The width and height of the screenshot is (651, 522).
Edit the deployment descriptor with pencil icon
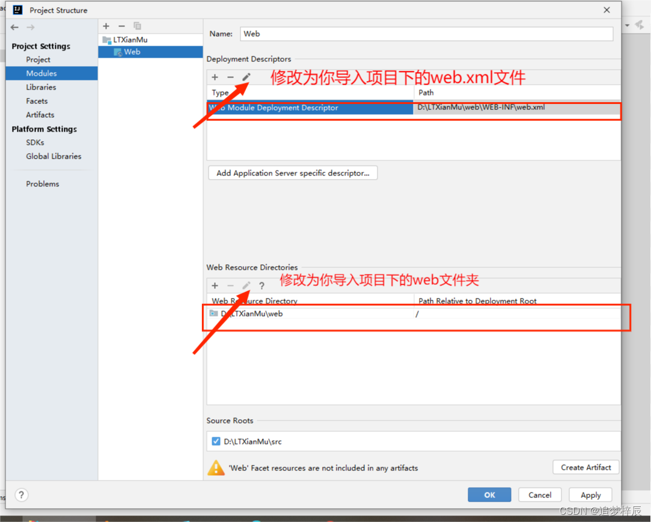246,77
